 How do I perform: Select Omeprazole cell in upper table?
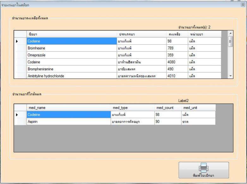[72, 55]
